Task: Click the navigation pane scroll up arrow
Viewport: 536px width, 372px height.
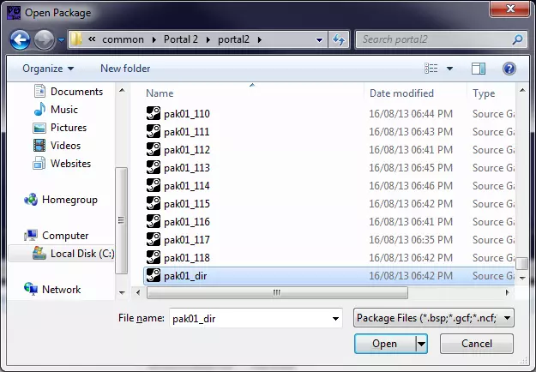Action: 122,91
